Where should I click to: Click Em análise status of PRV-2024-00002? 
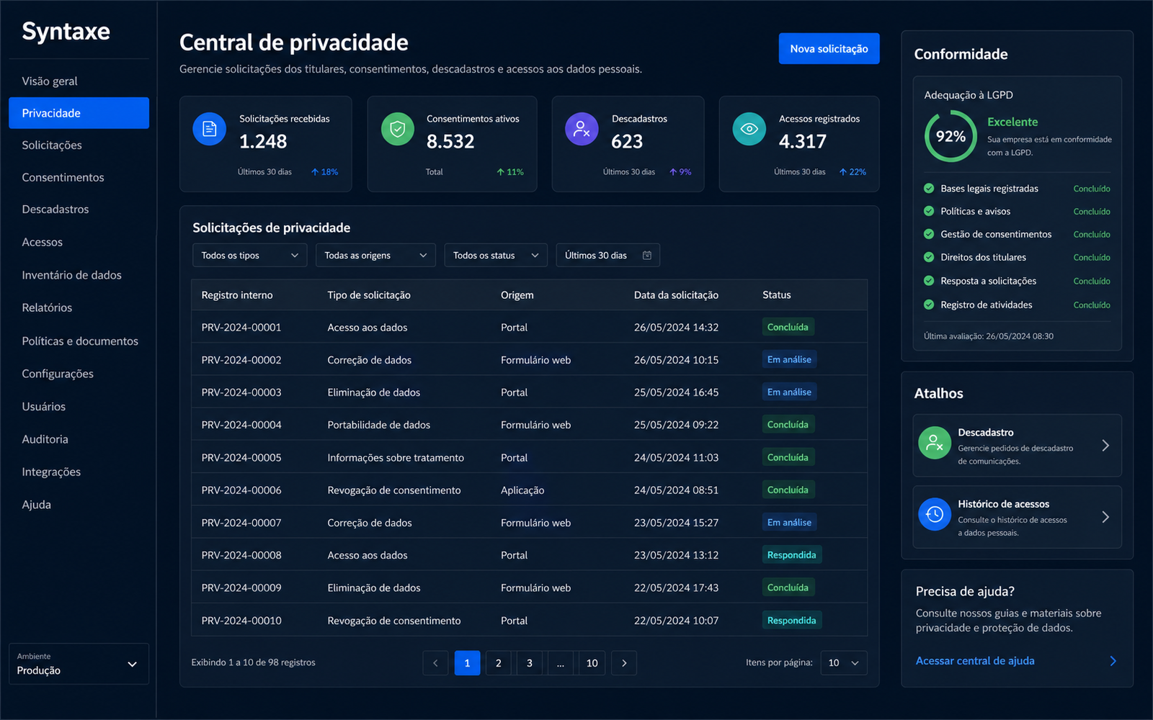click(789, 359)
